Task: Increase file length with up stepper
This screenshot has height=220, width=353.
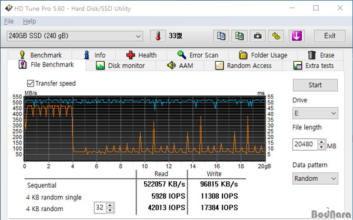Action: [322, 142]
